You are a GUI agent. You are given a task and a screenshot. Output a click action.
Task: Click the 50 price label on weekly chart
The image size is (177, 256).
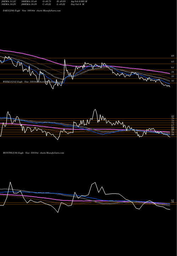tap(173, 134)
